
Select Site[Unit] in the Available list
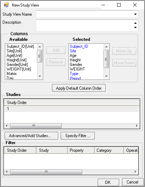pos(14,51)
